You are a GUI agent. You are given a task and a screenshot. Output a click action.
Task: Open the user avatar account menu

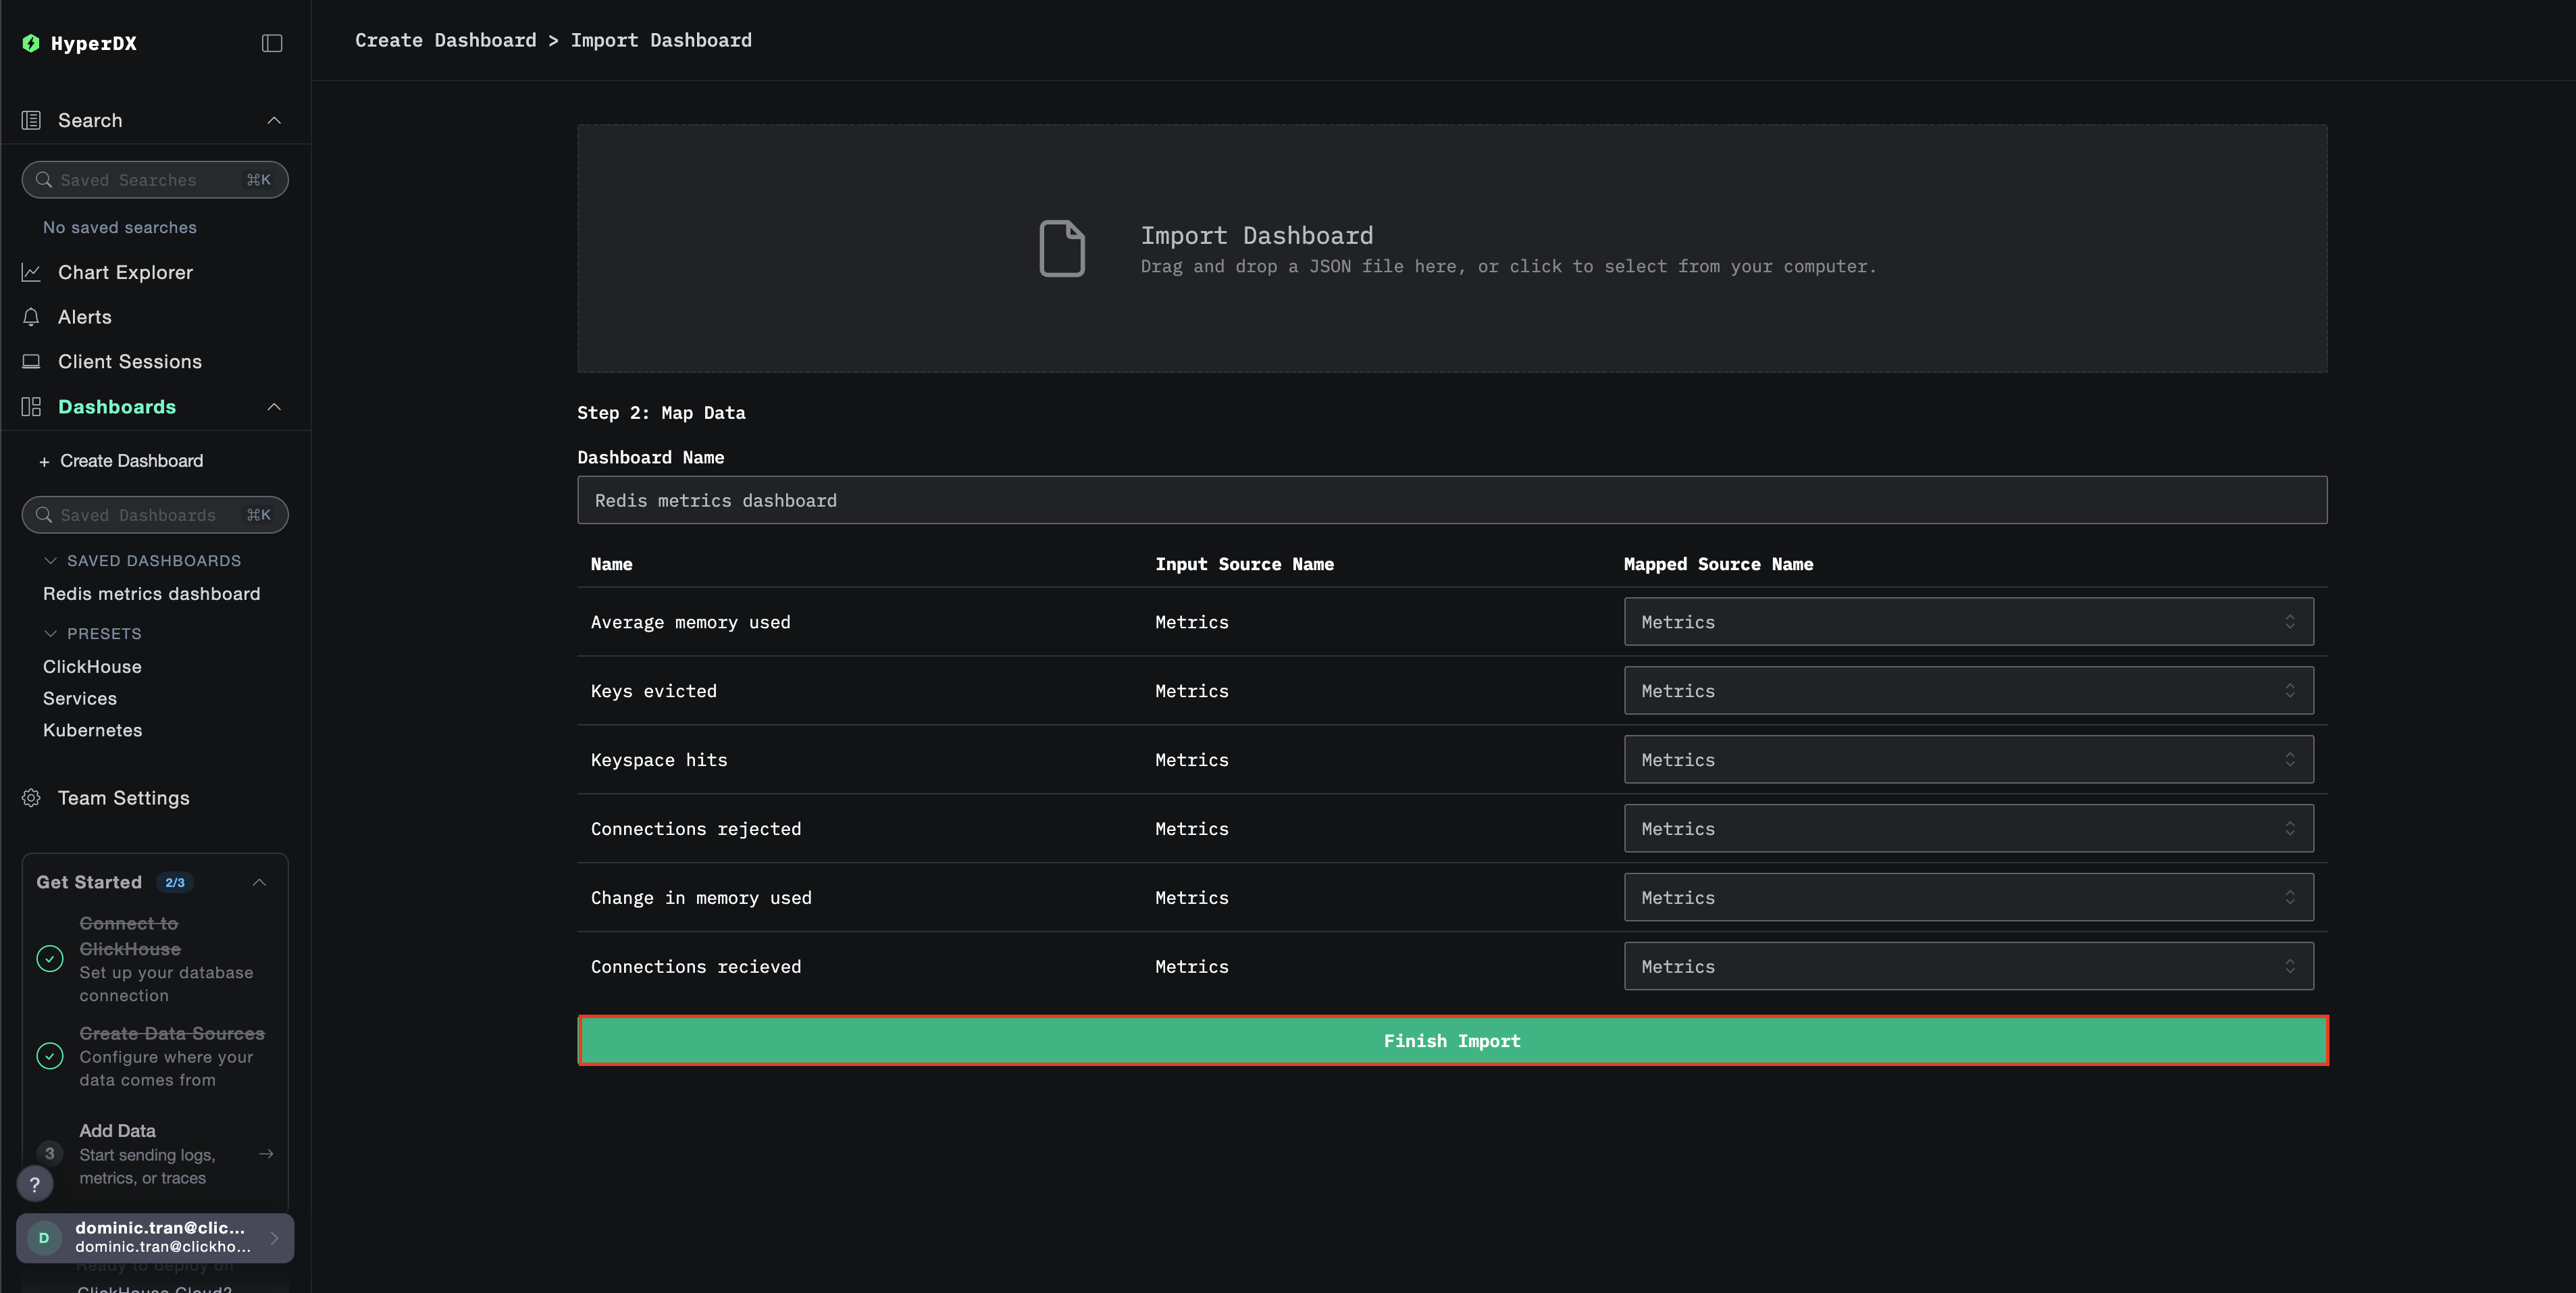44,1237
